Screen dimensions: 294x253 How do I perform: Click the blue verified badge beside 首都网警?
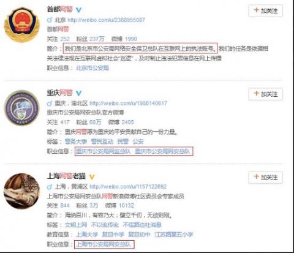[78, 10]
